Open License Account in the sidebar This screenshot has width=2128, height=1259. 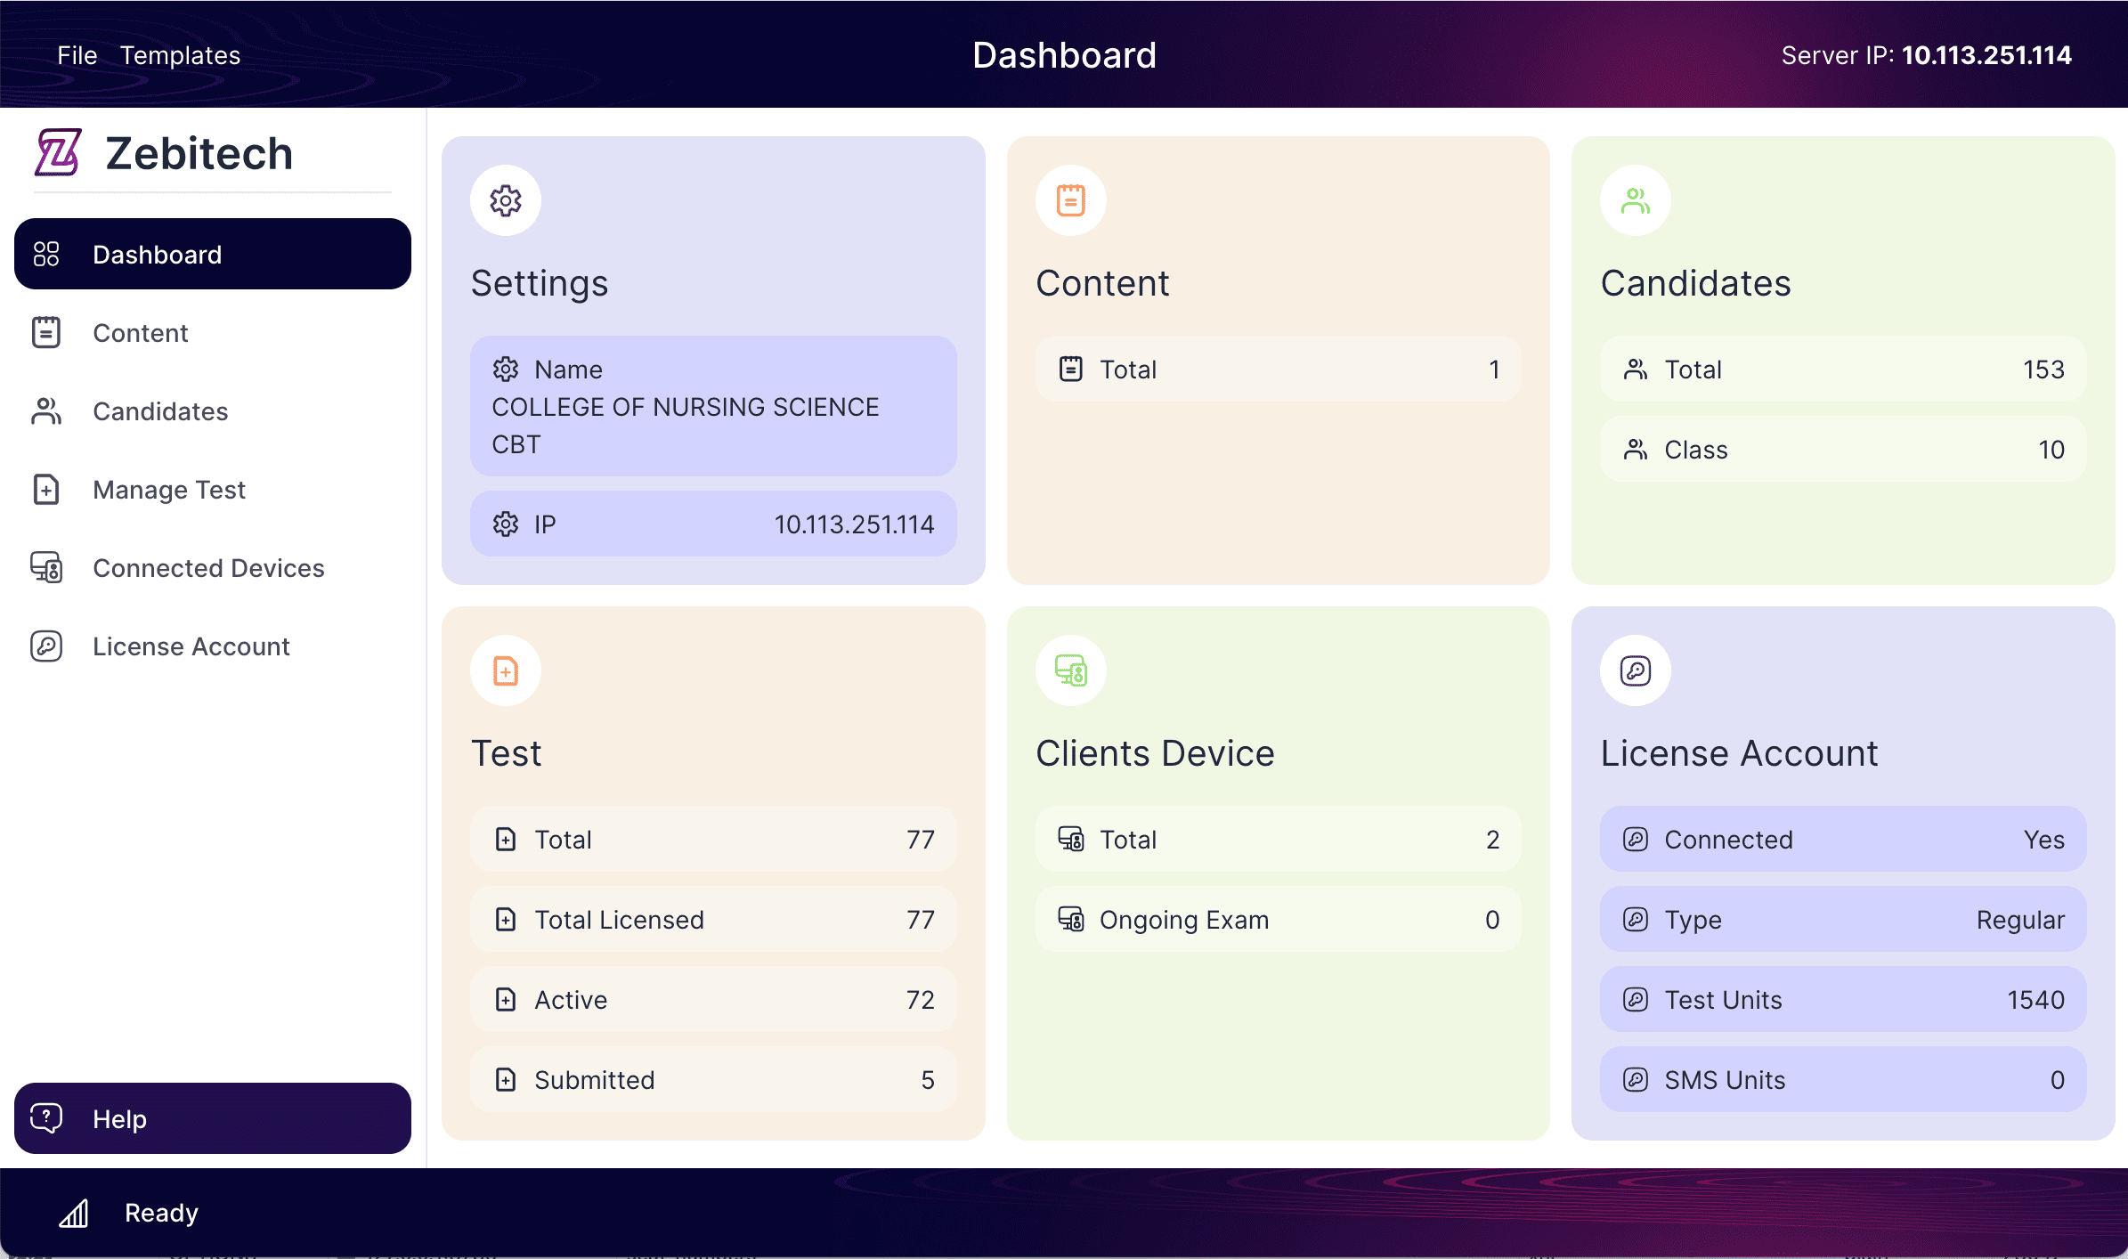pos(213,646)
